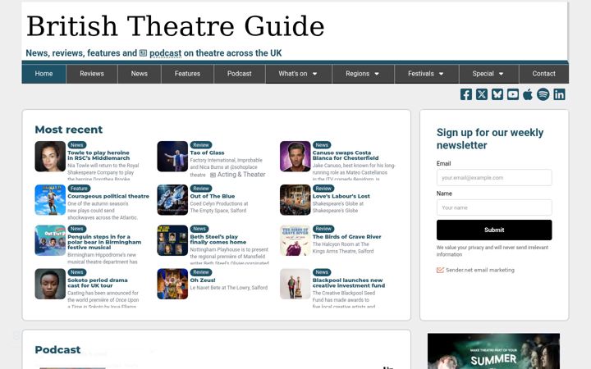
Task: Open the YouTube social icon
Action: (x=512, y=94)
